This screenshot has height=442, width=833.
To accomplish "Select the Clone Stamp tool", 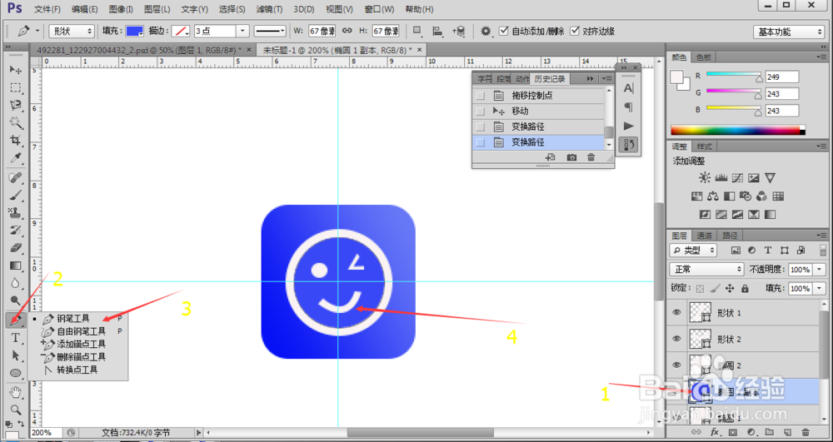I will coord(15,213).
